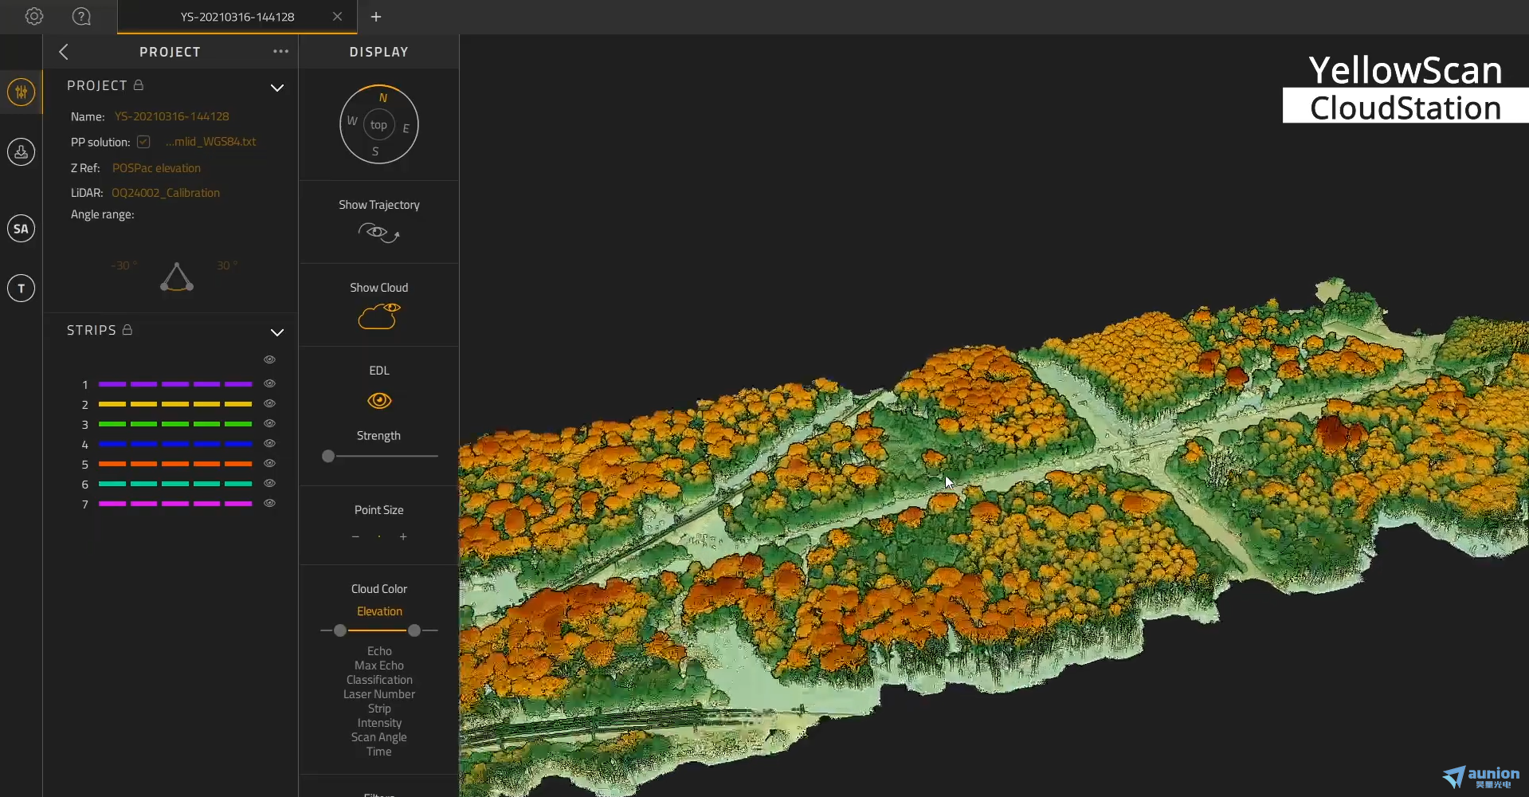Select Elevation cloud color mode
This screenshot has width=1529, height=797.
point(379,611)
